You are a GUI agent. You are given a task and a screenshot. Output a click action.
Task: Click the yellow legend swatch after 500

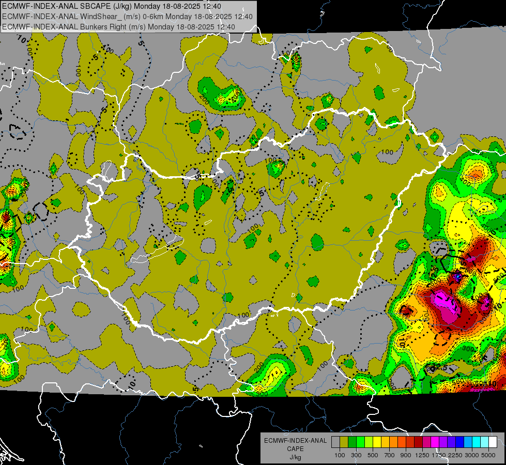[377, 442]
